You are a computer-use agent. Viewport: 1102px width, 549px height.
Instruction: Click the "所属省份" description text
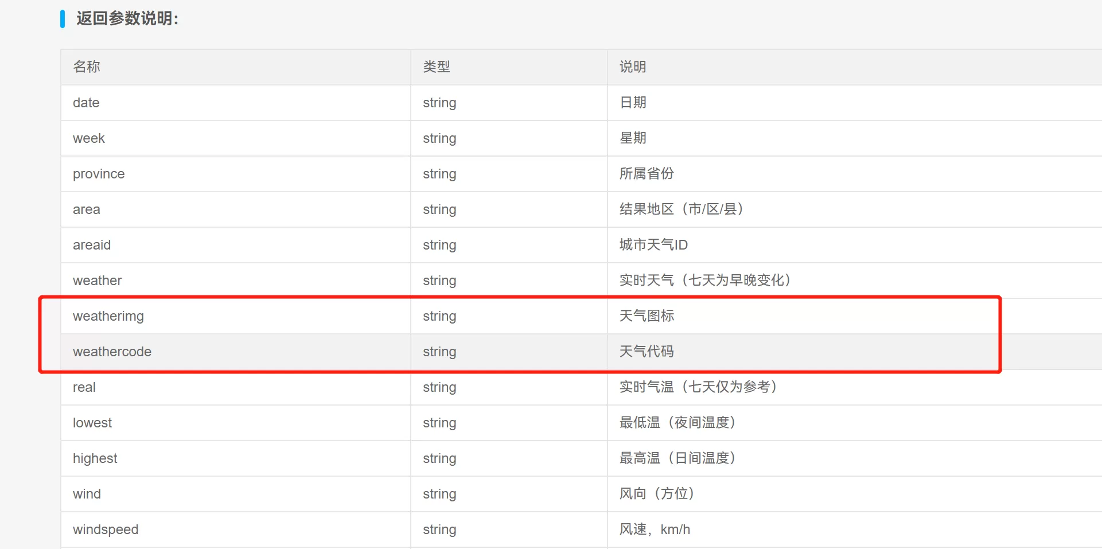pos(647,174)
